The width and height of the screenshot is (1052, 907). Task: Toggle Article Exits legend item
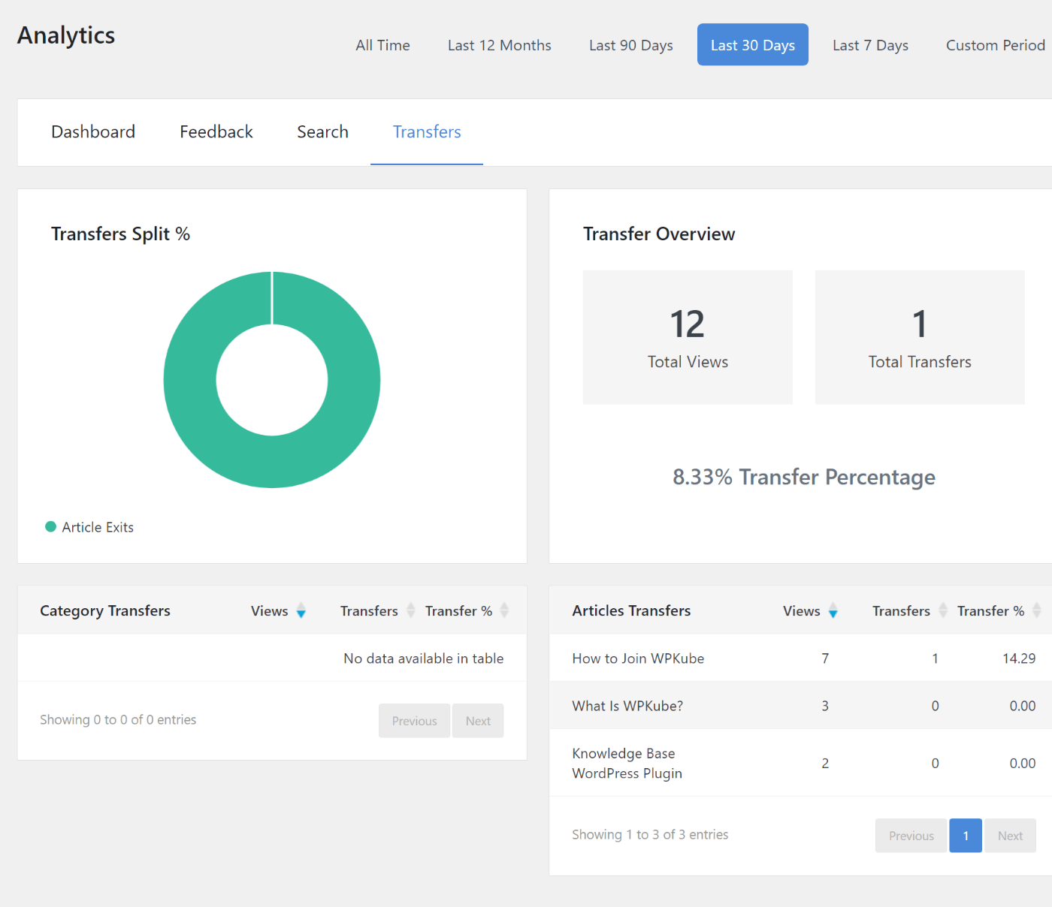[x=90, y=527]
